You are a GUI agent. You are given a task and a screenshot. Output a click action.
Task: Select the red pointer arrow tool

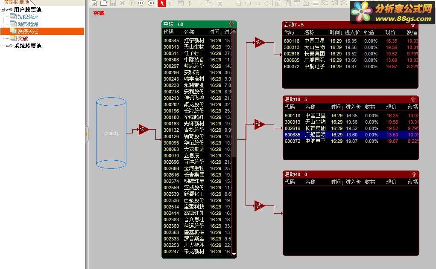click(162, 3)
